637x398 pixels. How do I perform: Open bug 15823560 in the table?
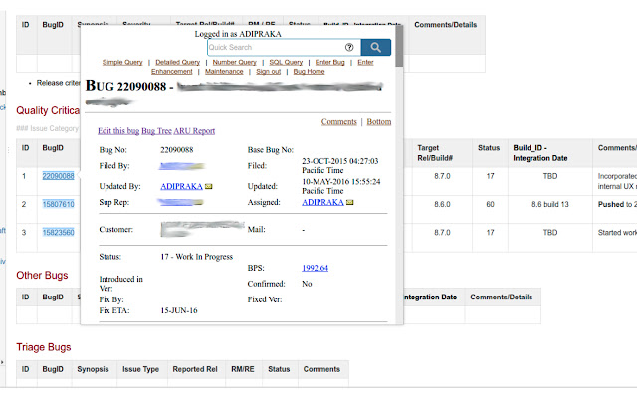click(x=58, y=232)
